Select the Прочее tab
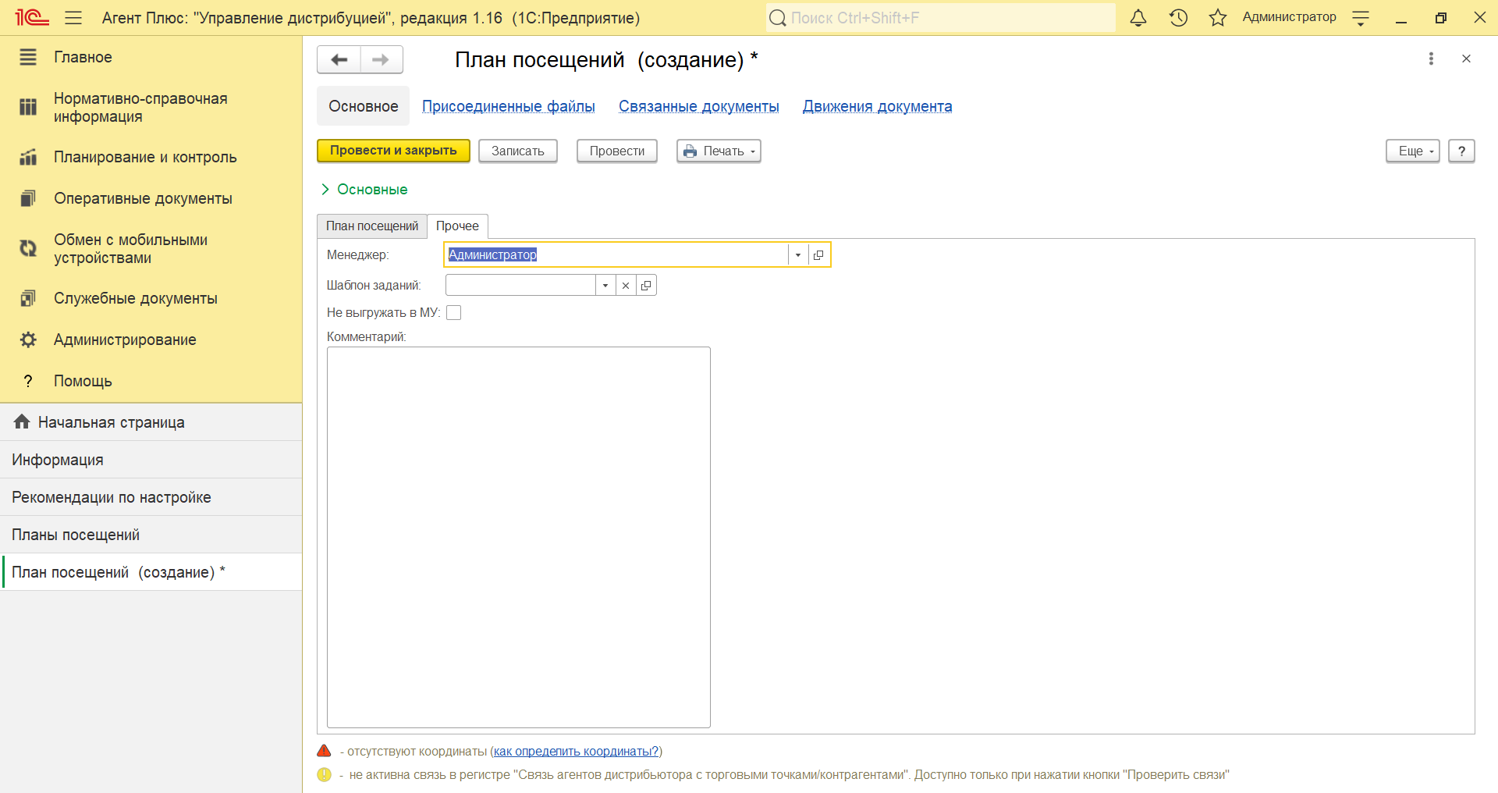Viewport: 1498px width, 793px height. point(458,226)
